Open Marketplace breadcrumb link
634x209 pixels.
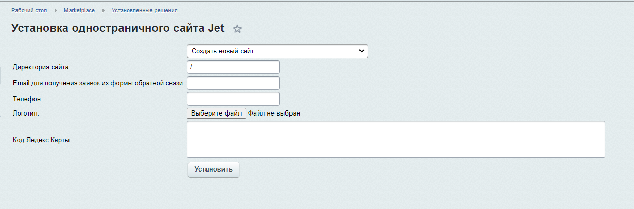[79, 11]
